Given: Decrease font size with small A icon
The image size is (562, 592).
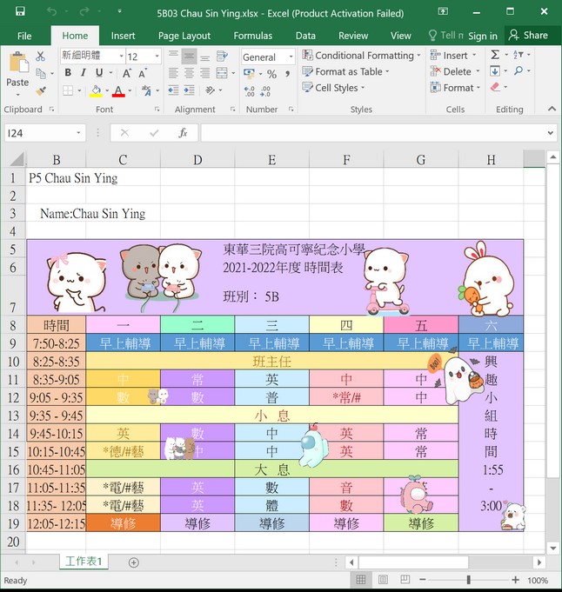Looking at the screenshot, I should point(143,73).
